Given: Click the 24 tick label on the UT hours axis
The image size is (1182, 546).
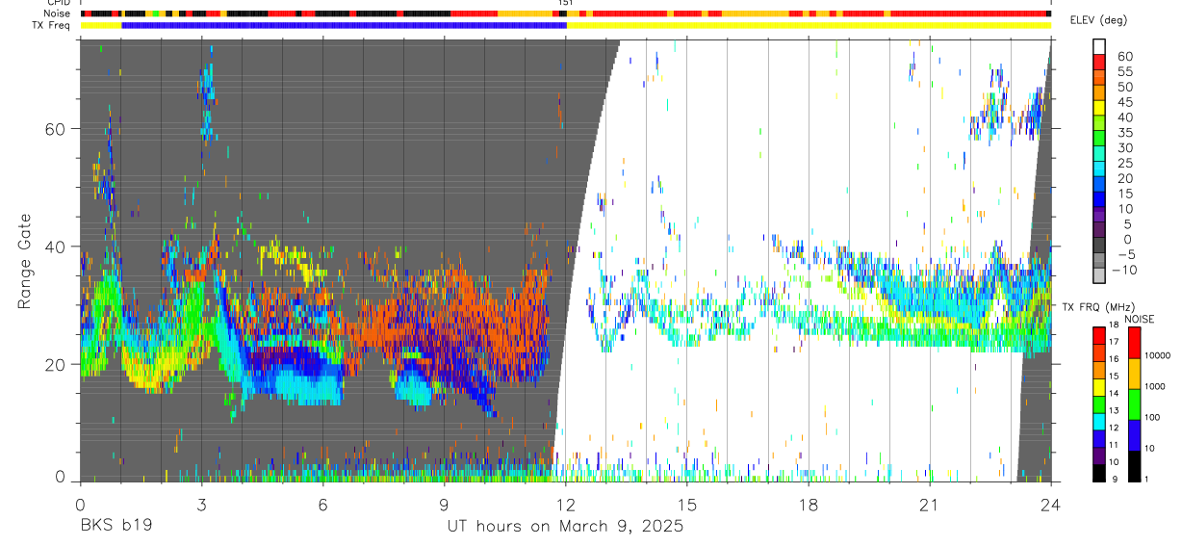Looking at the screenshot, I should coord(1050,505).
